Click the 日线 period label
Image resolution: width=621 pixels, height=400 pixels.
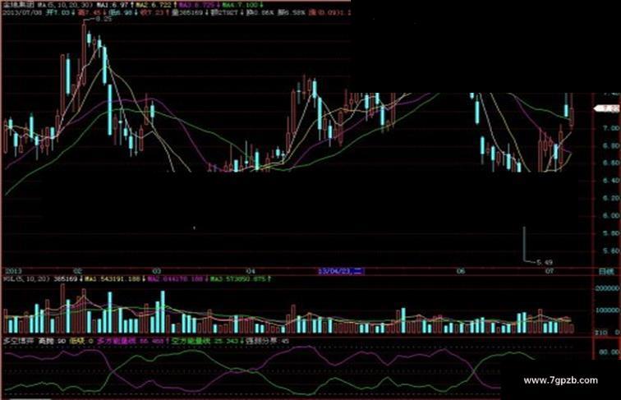pos(606,271)
